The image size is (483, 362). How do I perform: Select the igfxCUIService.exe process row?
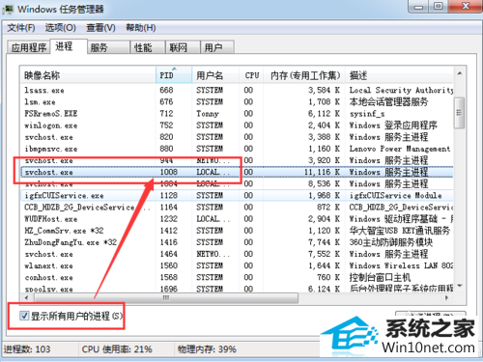[x=237, y=195]
